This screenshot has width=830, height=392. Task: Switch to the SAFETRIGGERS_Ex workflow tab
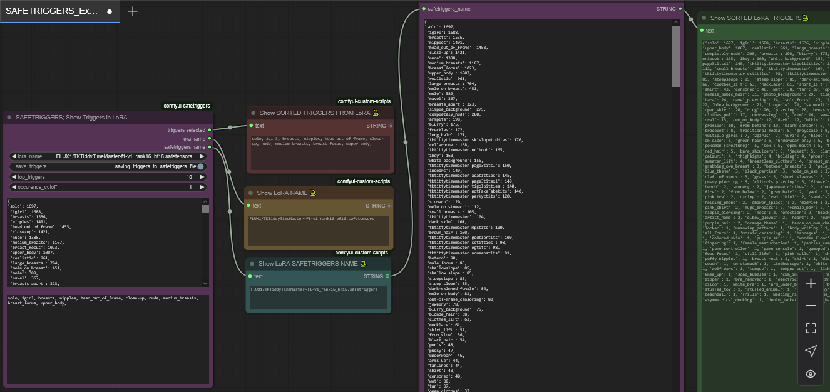coord(52,11)
